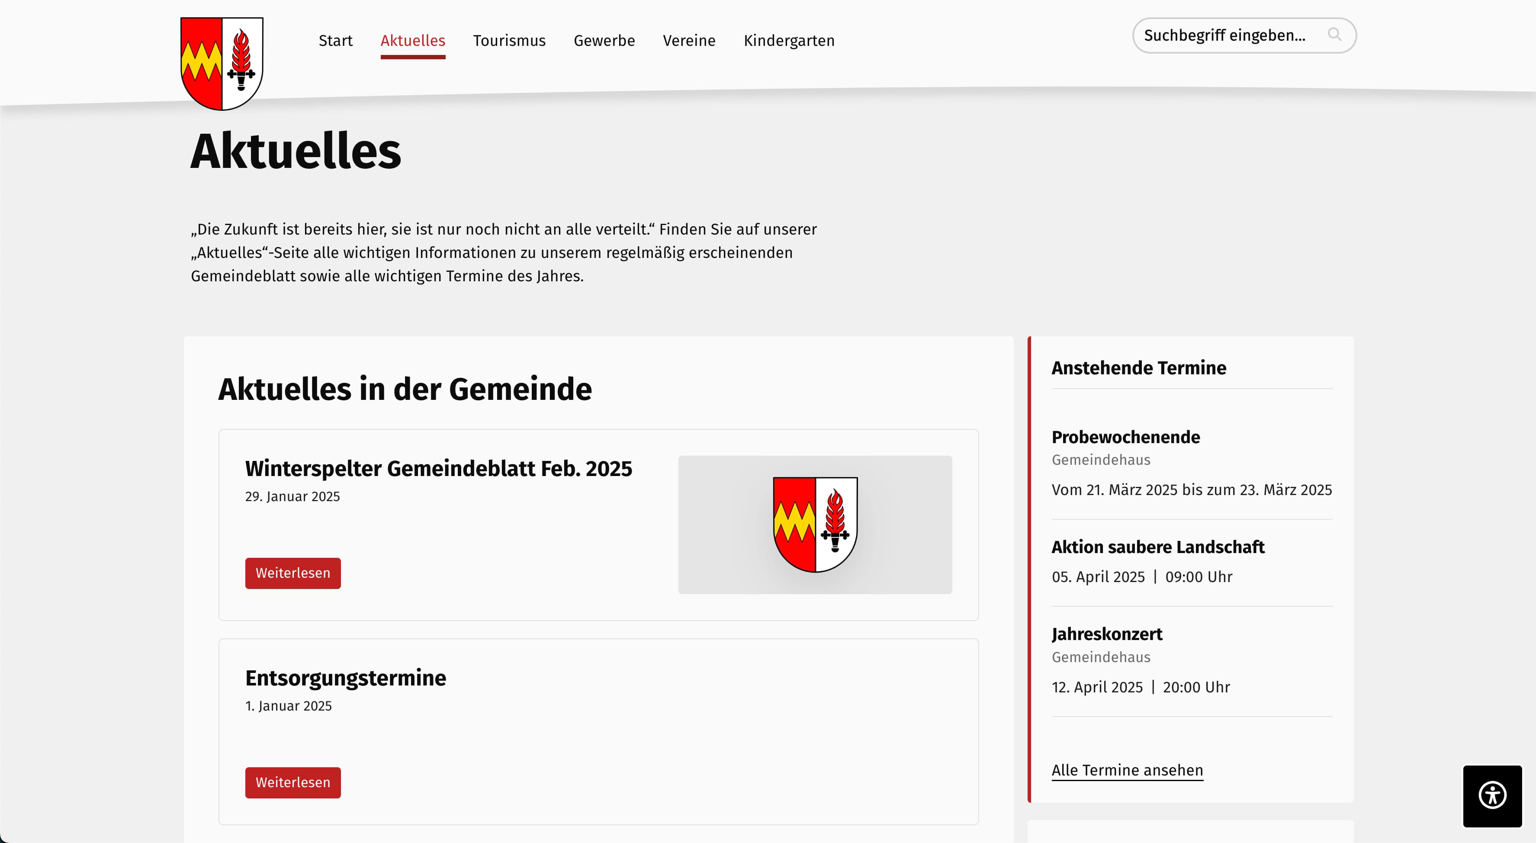This screenshot has width=1536, height=843.
Task: Open the Jahreskonzert event
Action: pos(1107,634)
